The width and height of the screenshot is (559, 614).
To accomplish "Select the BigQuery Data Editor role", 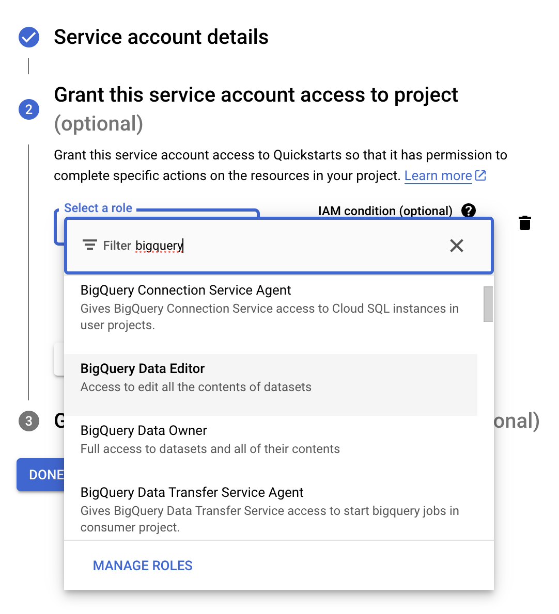I will (x=207, y=377).
